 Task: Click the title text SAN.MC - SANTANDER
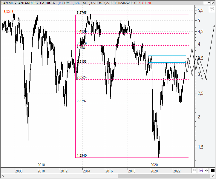point(19,3)
